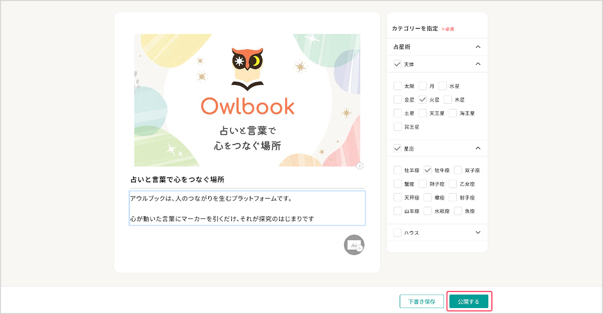This screenshot has height=314, width=603.
Task: Check the 金星 checkbox
Action: click(x=398, y=99)
